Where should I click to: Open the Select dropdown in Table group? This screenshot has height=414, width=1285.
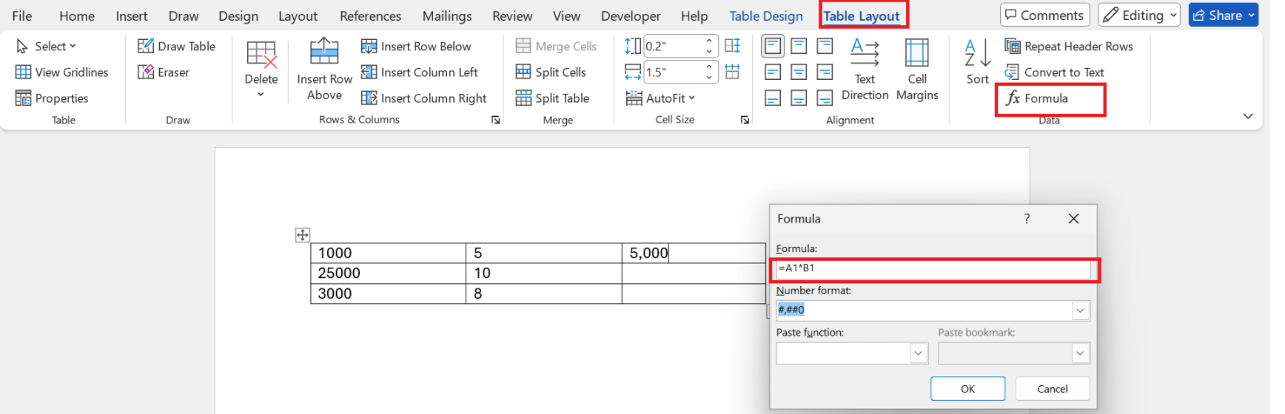point(46,46)
